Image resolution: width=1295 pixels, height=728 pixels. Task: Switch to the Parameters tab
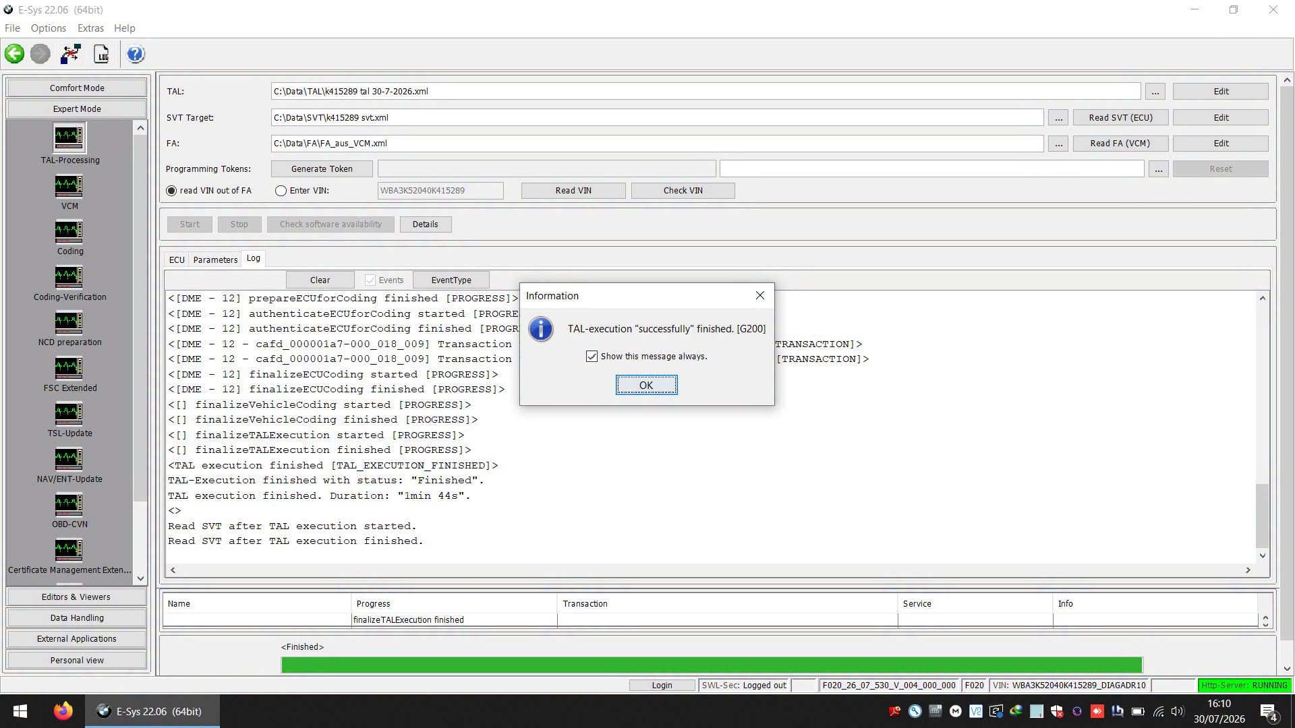[x=215, y=260]
